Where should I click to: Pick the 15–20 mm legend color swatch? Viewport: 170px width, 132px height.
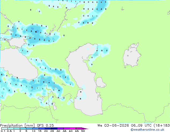(42, 128)
